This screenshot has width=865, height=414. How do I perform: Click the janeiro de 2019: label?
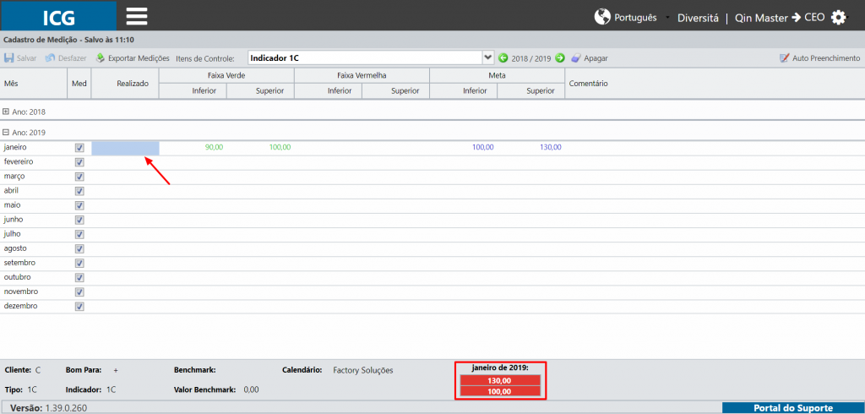pyautogui.click(x=500, y=368)
